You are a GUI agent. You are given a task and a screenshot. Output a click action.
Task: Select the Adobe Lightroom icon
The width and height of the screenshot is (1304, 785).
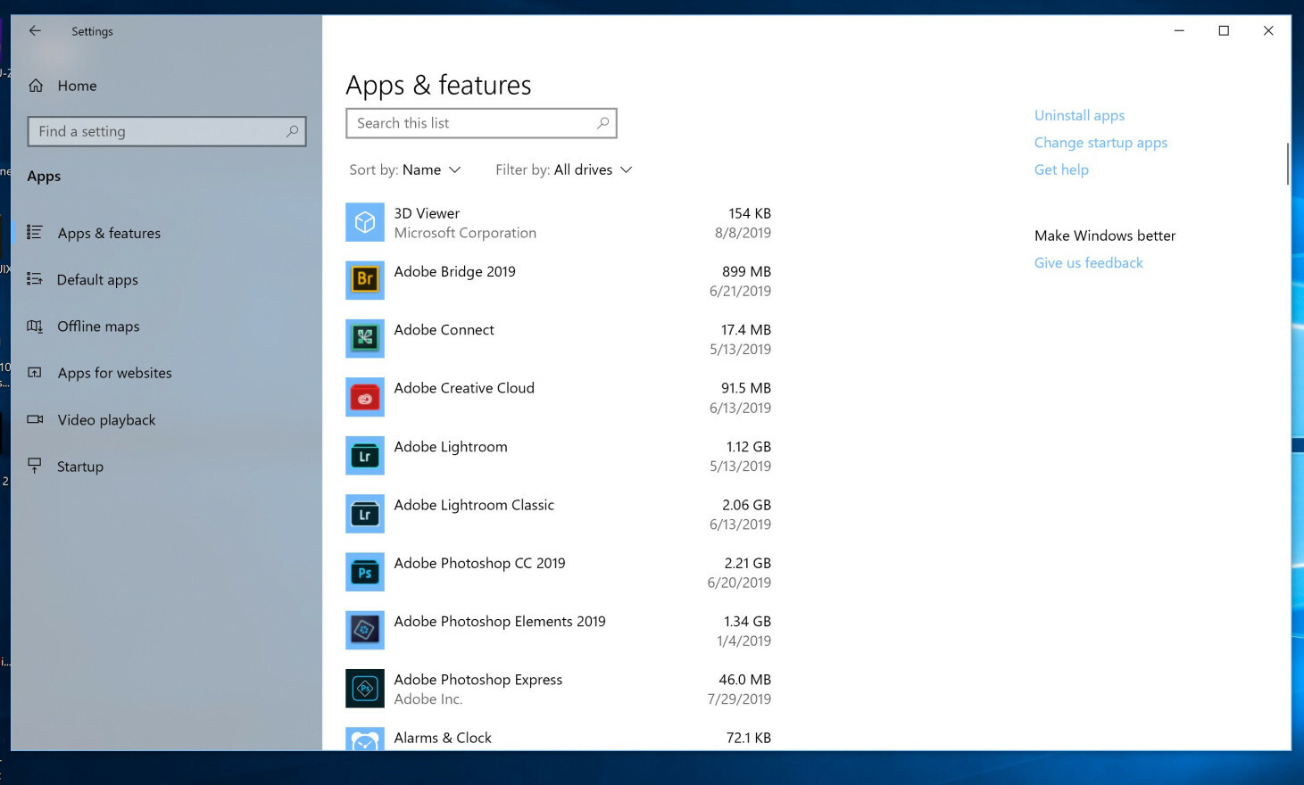[365, 456]
